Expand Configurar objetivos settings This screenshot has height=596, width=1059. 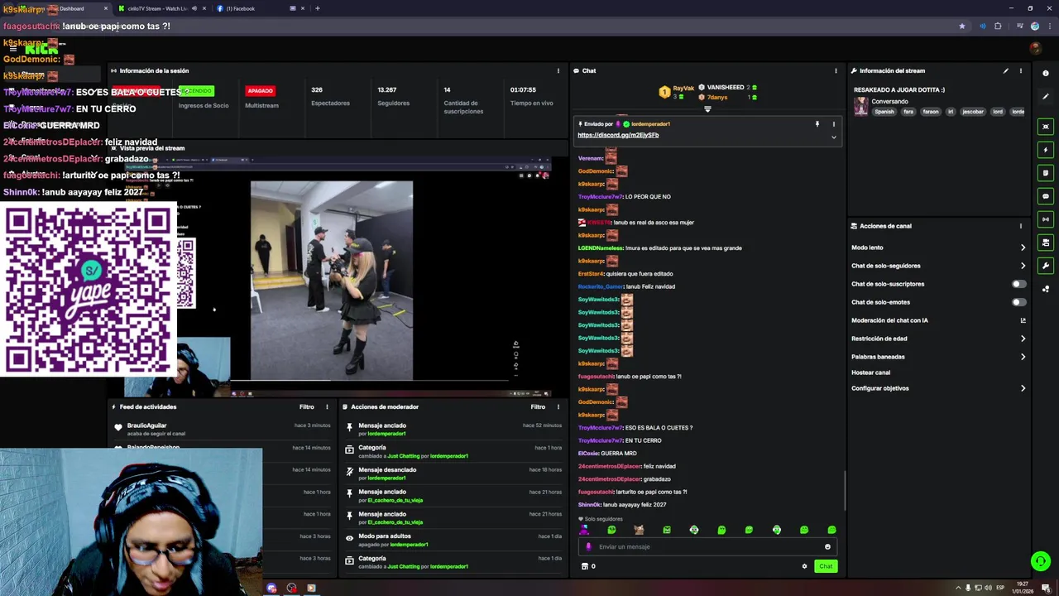[1023, 388]
